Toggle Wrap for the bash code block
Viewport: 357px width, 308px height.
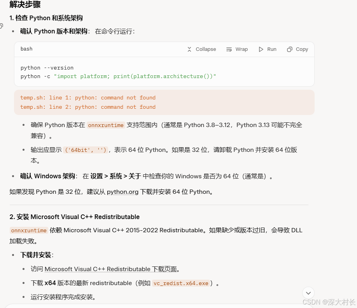coord(237,49)
